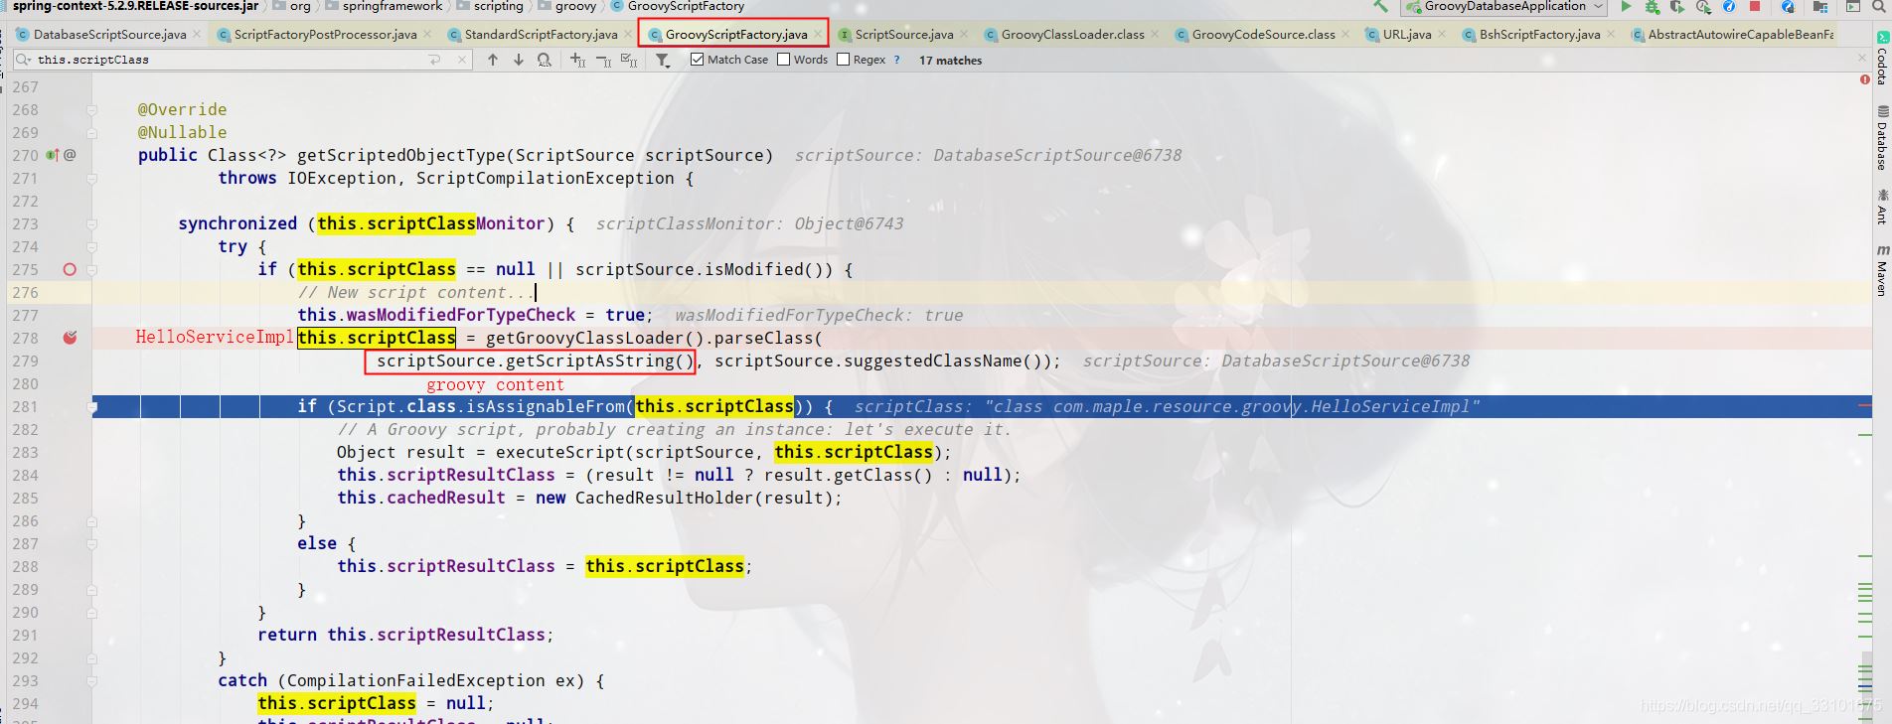Toggle fold marker at line 286
Viewport: 1892px width, 724px height.
point(91,521)
